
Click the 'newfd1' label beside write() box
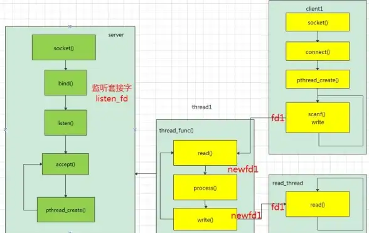(246, 215)
